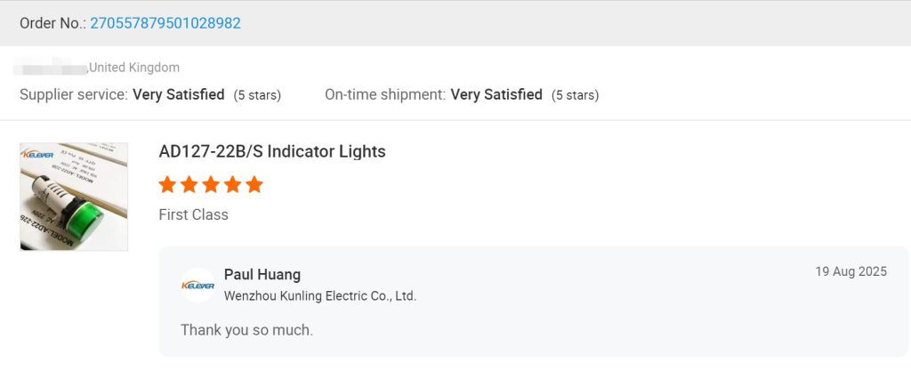This screenshot has width=911, height=371.
Task: Open order number 270557879501028982 link
Action: [x=165, y=23]
